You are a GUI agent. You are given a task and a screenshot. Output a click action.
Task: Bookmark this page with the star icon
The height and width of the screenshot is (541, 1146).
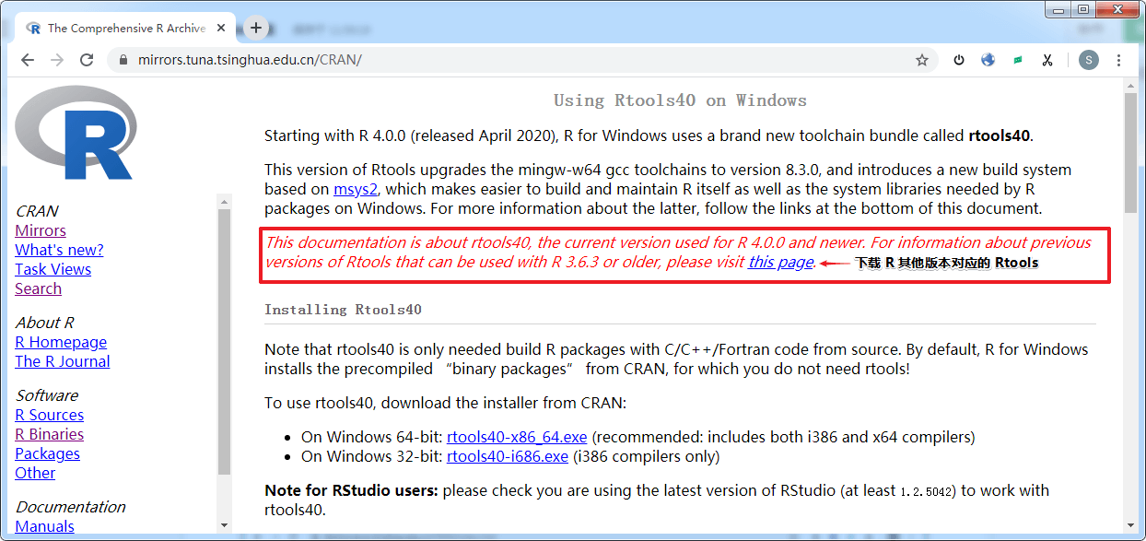point(921,60)
